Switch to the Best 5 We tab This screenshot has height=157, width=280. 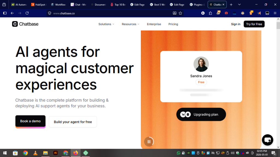tap(158, 5)
